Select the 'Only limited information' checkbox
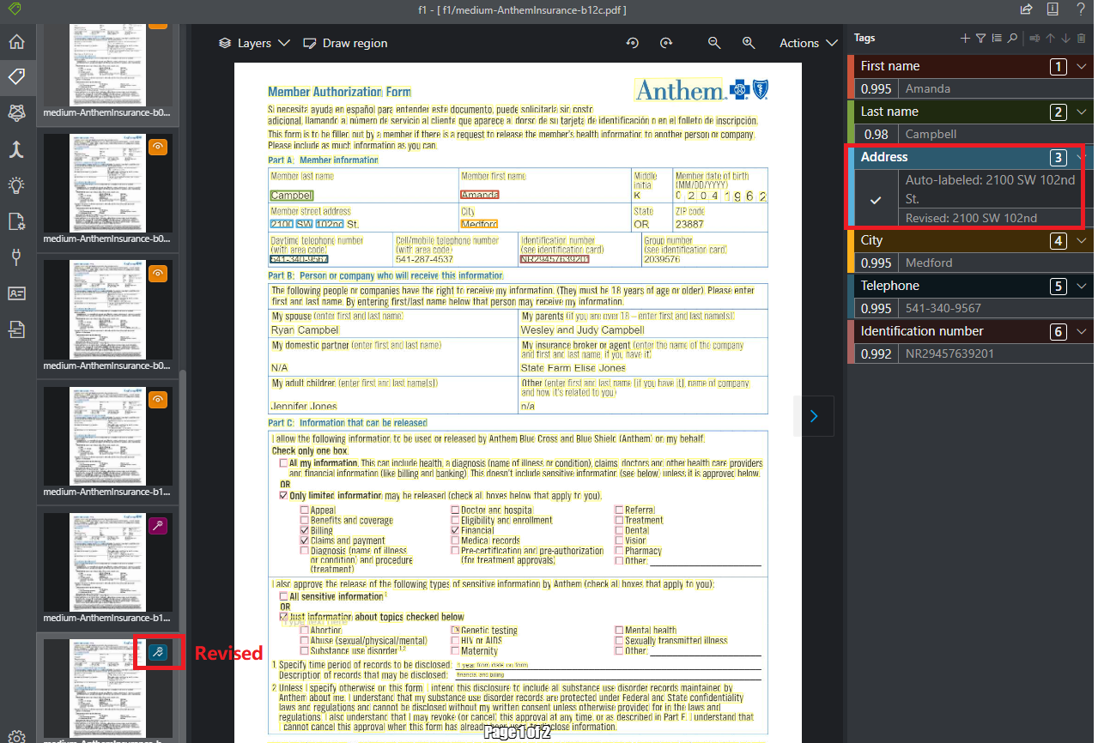 point(283,495)
